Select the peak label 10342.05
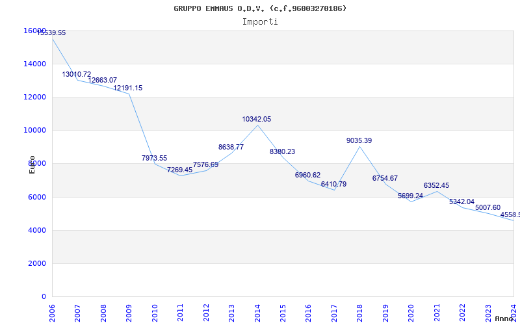This screenshot has width=520, height=325. click(257, 119)
